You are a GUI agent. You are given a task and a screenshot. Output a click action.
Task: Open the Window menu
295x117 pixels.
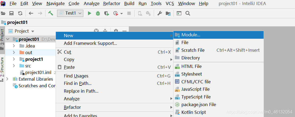tap(187, 3)
